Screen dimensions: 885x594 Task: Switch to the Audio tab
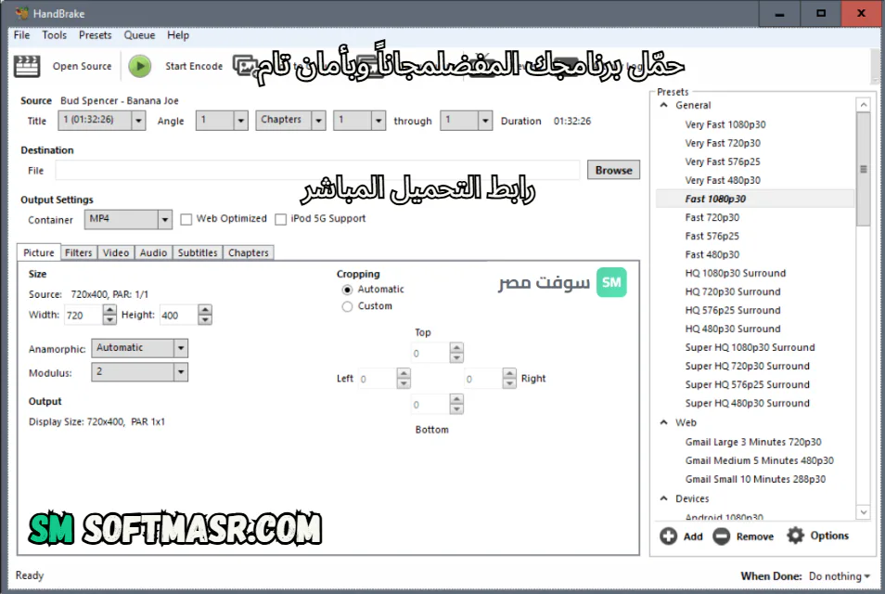(153, 252)
